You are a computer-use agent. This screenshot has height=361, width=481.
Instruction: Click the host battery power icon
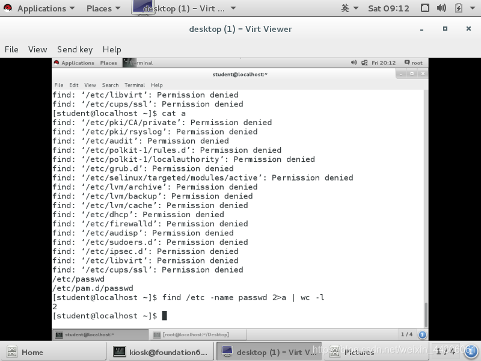click(x=458, y=8)
